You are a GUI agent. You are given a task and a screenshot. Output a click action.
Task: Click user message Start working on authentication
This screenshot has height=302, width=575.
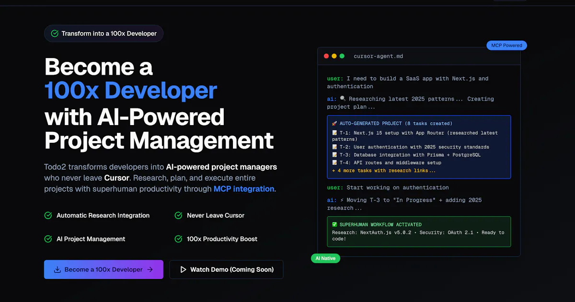388,187
